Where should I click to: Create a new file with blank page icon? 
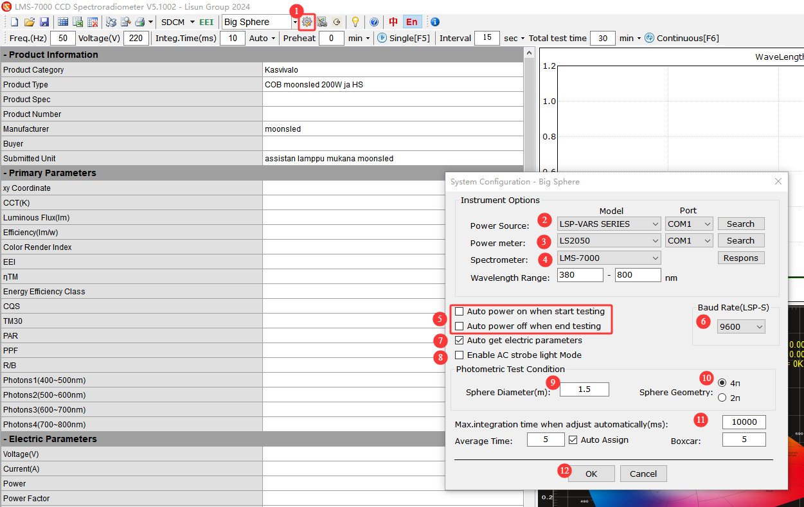(14, 22)
